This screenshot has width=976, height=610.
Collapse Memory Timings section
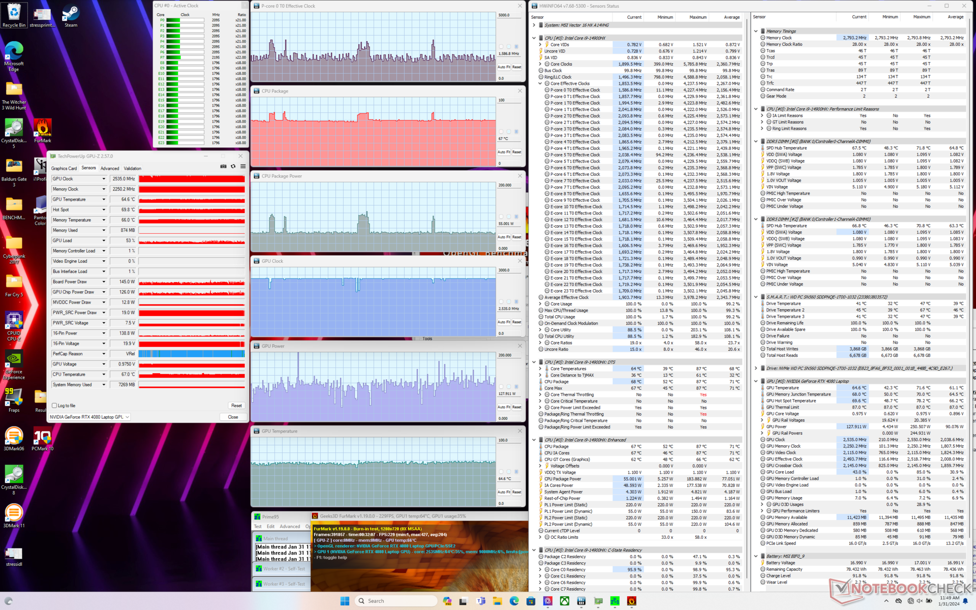[x=756, y=32]
